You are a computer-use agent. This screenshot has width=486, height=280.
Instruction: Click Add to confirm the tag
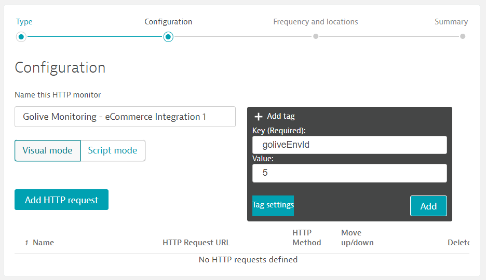pos(428,206)
